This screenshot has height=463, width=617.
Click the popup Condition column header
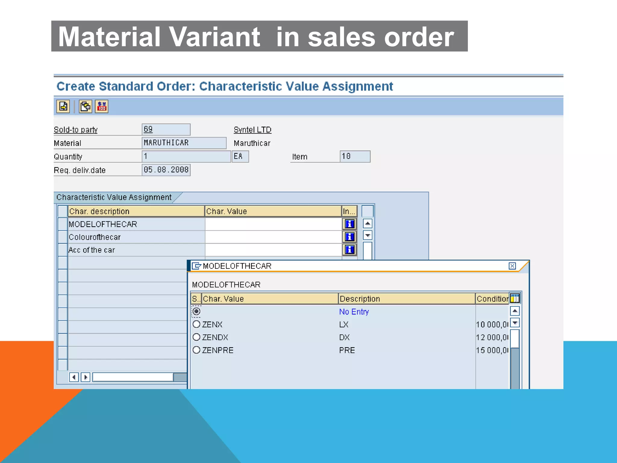point(492,298)
